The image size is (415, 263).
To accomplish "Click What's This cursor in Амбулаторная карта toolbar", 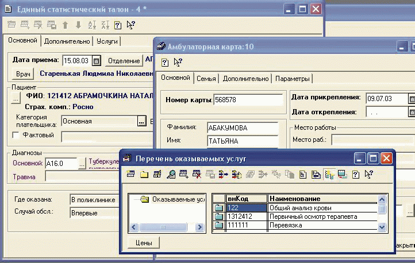I will click(x=178, y=63).
